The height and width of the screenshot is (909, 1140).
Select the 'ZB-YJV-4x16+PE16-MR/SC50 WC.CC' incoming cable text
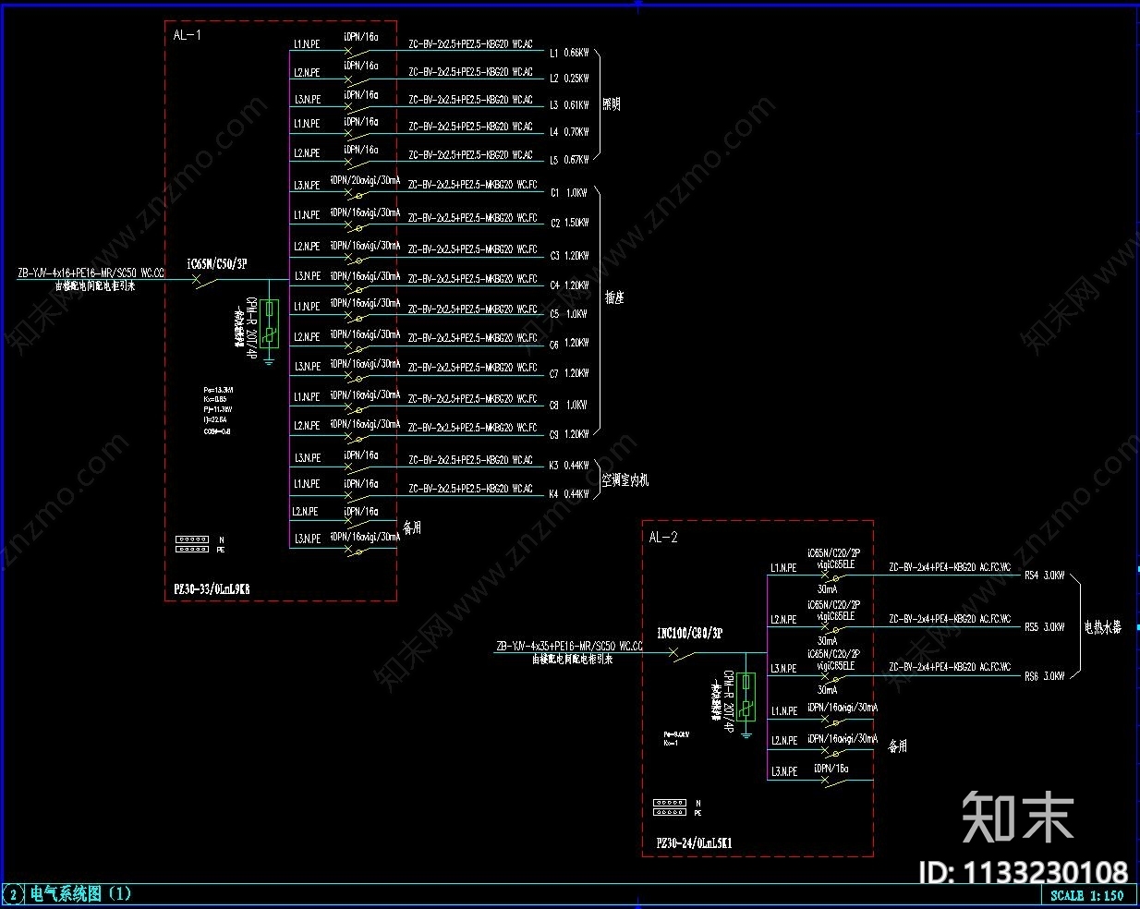91,273
